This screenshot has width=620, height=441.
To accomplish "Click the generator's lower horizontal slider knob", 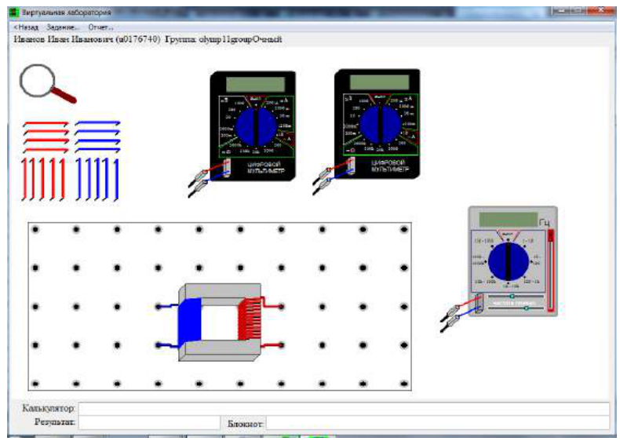I will (x=526, y=308).
